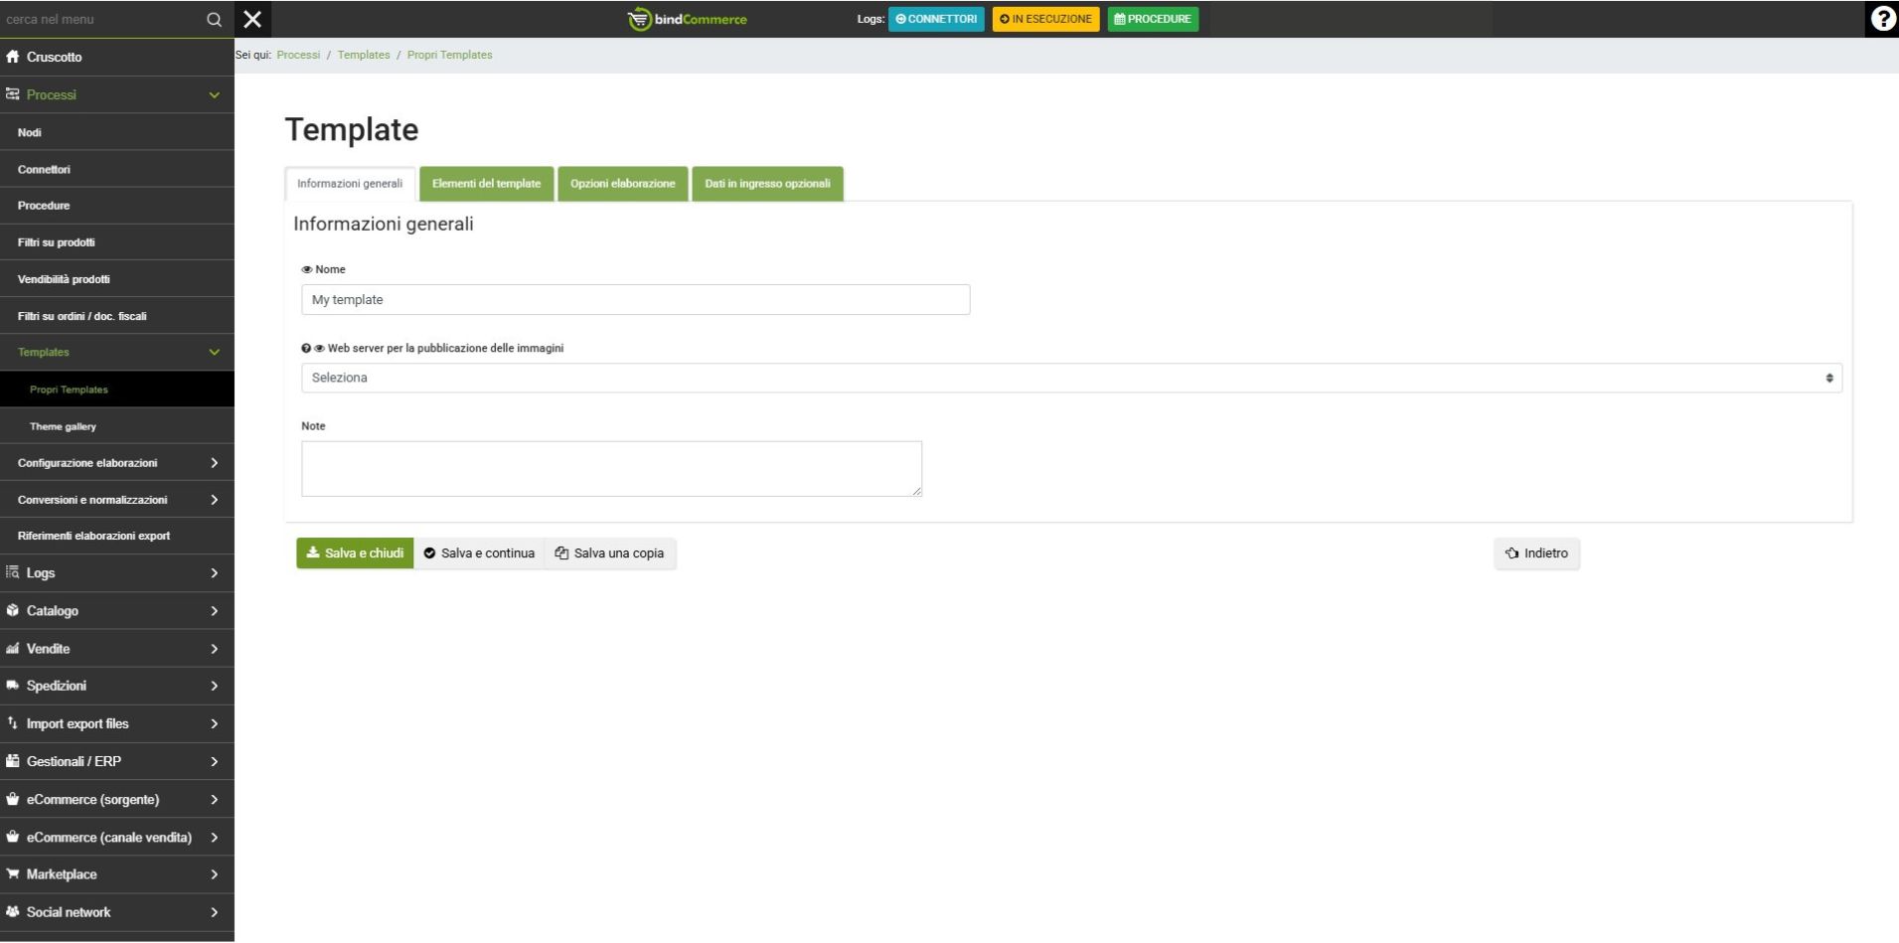Open the Connettori logs button

(935, 19)
